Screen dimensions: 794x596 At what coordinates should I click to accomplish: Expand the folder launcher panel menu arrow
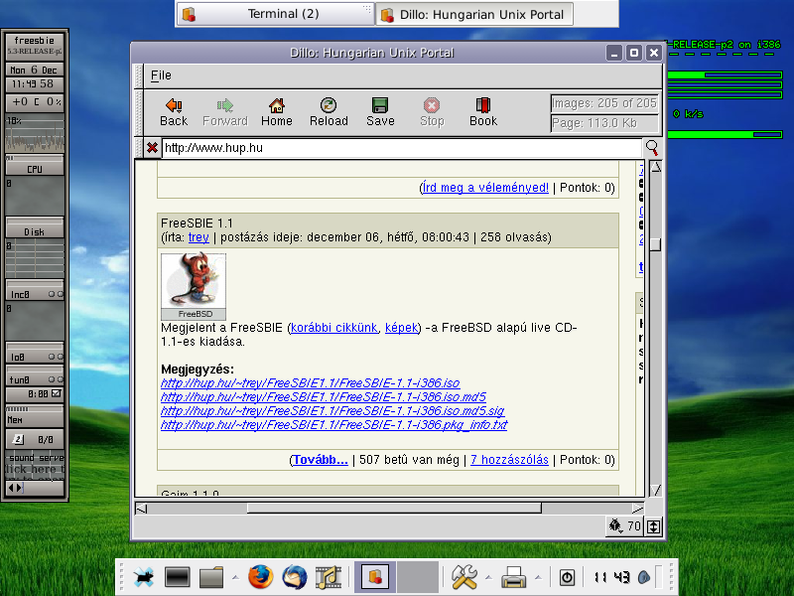235,577
